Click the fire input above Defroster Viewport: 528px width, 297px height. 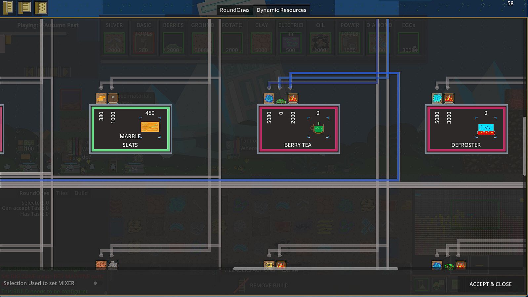449,98
